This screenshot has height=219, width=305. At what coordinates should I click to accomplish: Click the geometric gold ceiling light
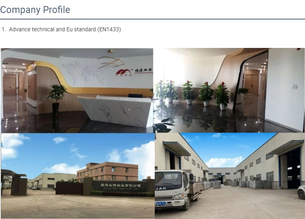(x=111, y=62)
